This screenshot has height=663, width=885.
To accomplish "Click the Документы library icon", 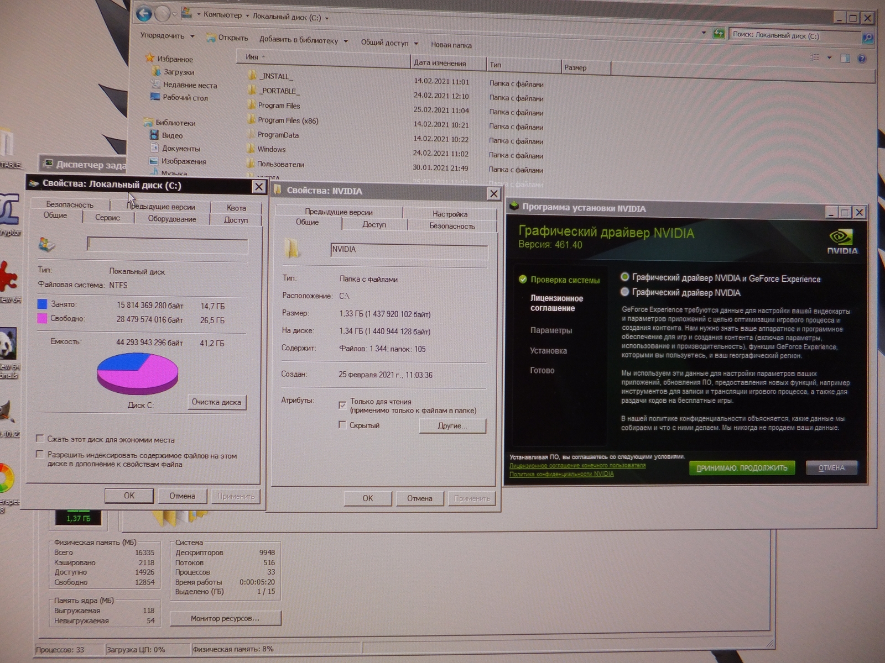I will pyautogui.click(x=155, y=148).
